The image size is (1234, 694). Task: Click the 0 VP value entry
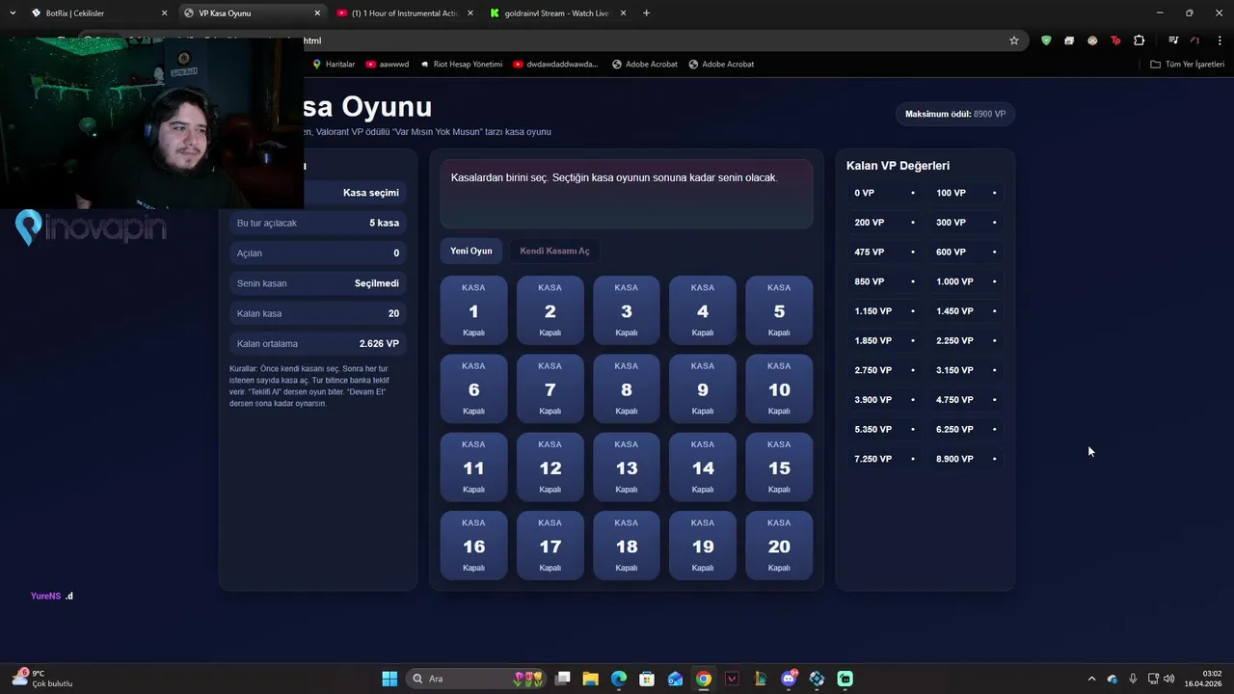coord(885,193)
